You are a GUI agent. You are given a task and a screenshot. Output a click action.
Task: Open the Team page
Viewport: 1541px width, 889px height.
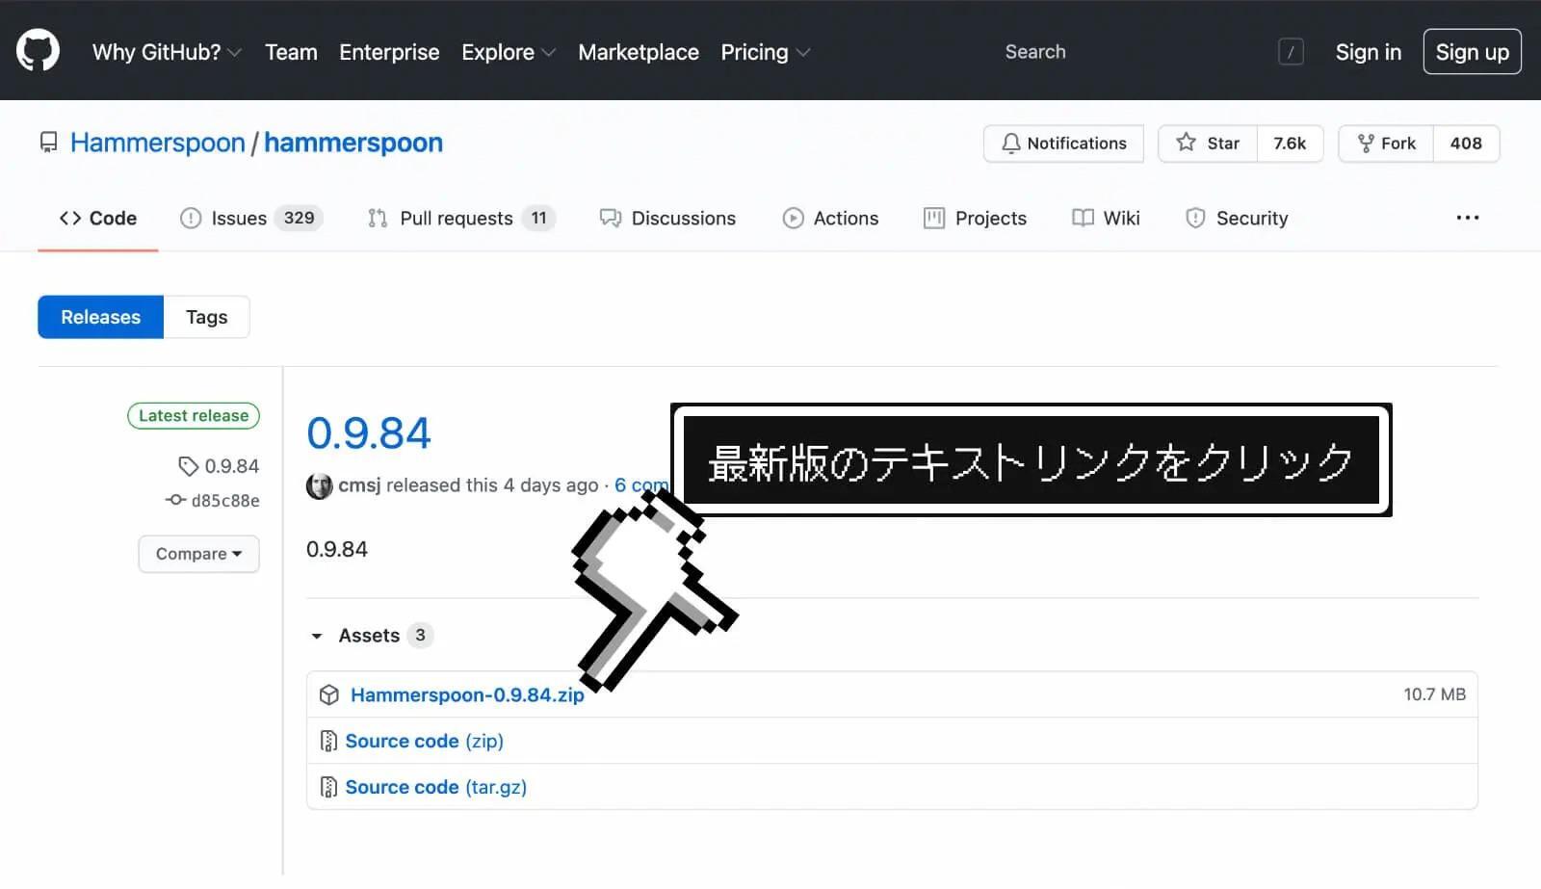291,52
